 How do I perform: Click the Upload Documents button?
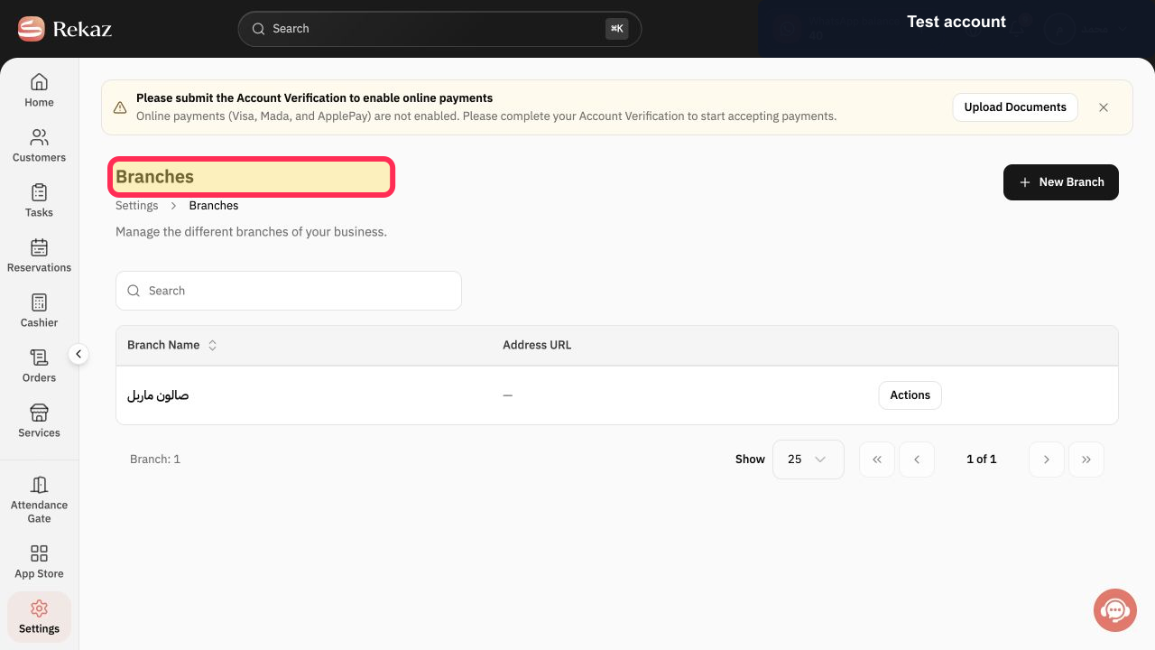(1015, 107)
